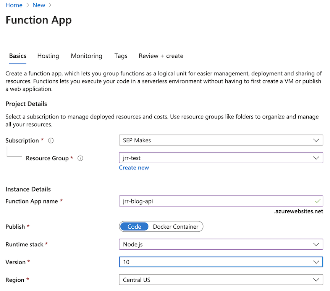Click the Function App page title
The height and width of the screenshot is (291, 330).
tap(39, 20)
